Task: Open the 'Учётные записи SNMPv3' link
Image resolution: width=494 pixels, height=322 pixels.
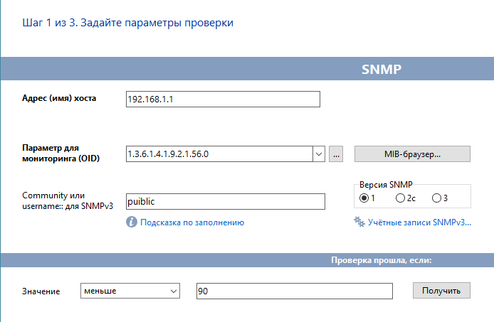Action: pyautogui.click(x=419, y=222)
